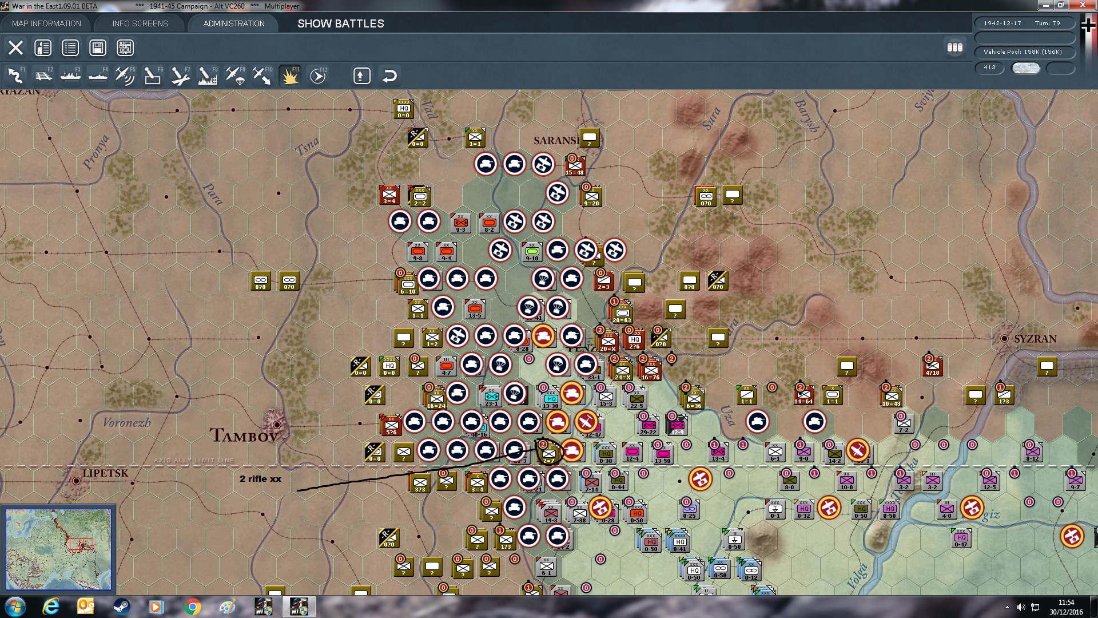Select the F8 Bomb city mode
The image size is (1098, 618).
point(207,76)
